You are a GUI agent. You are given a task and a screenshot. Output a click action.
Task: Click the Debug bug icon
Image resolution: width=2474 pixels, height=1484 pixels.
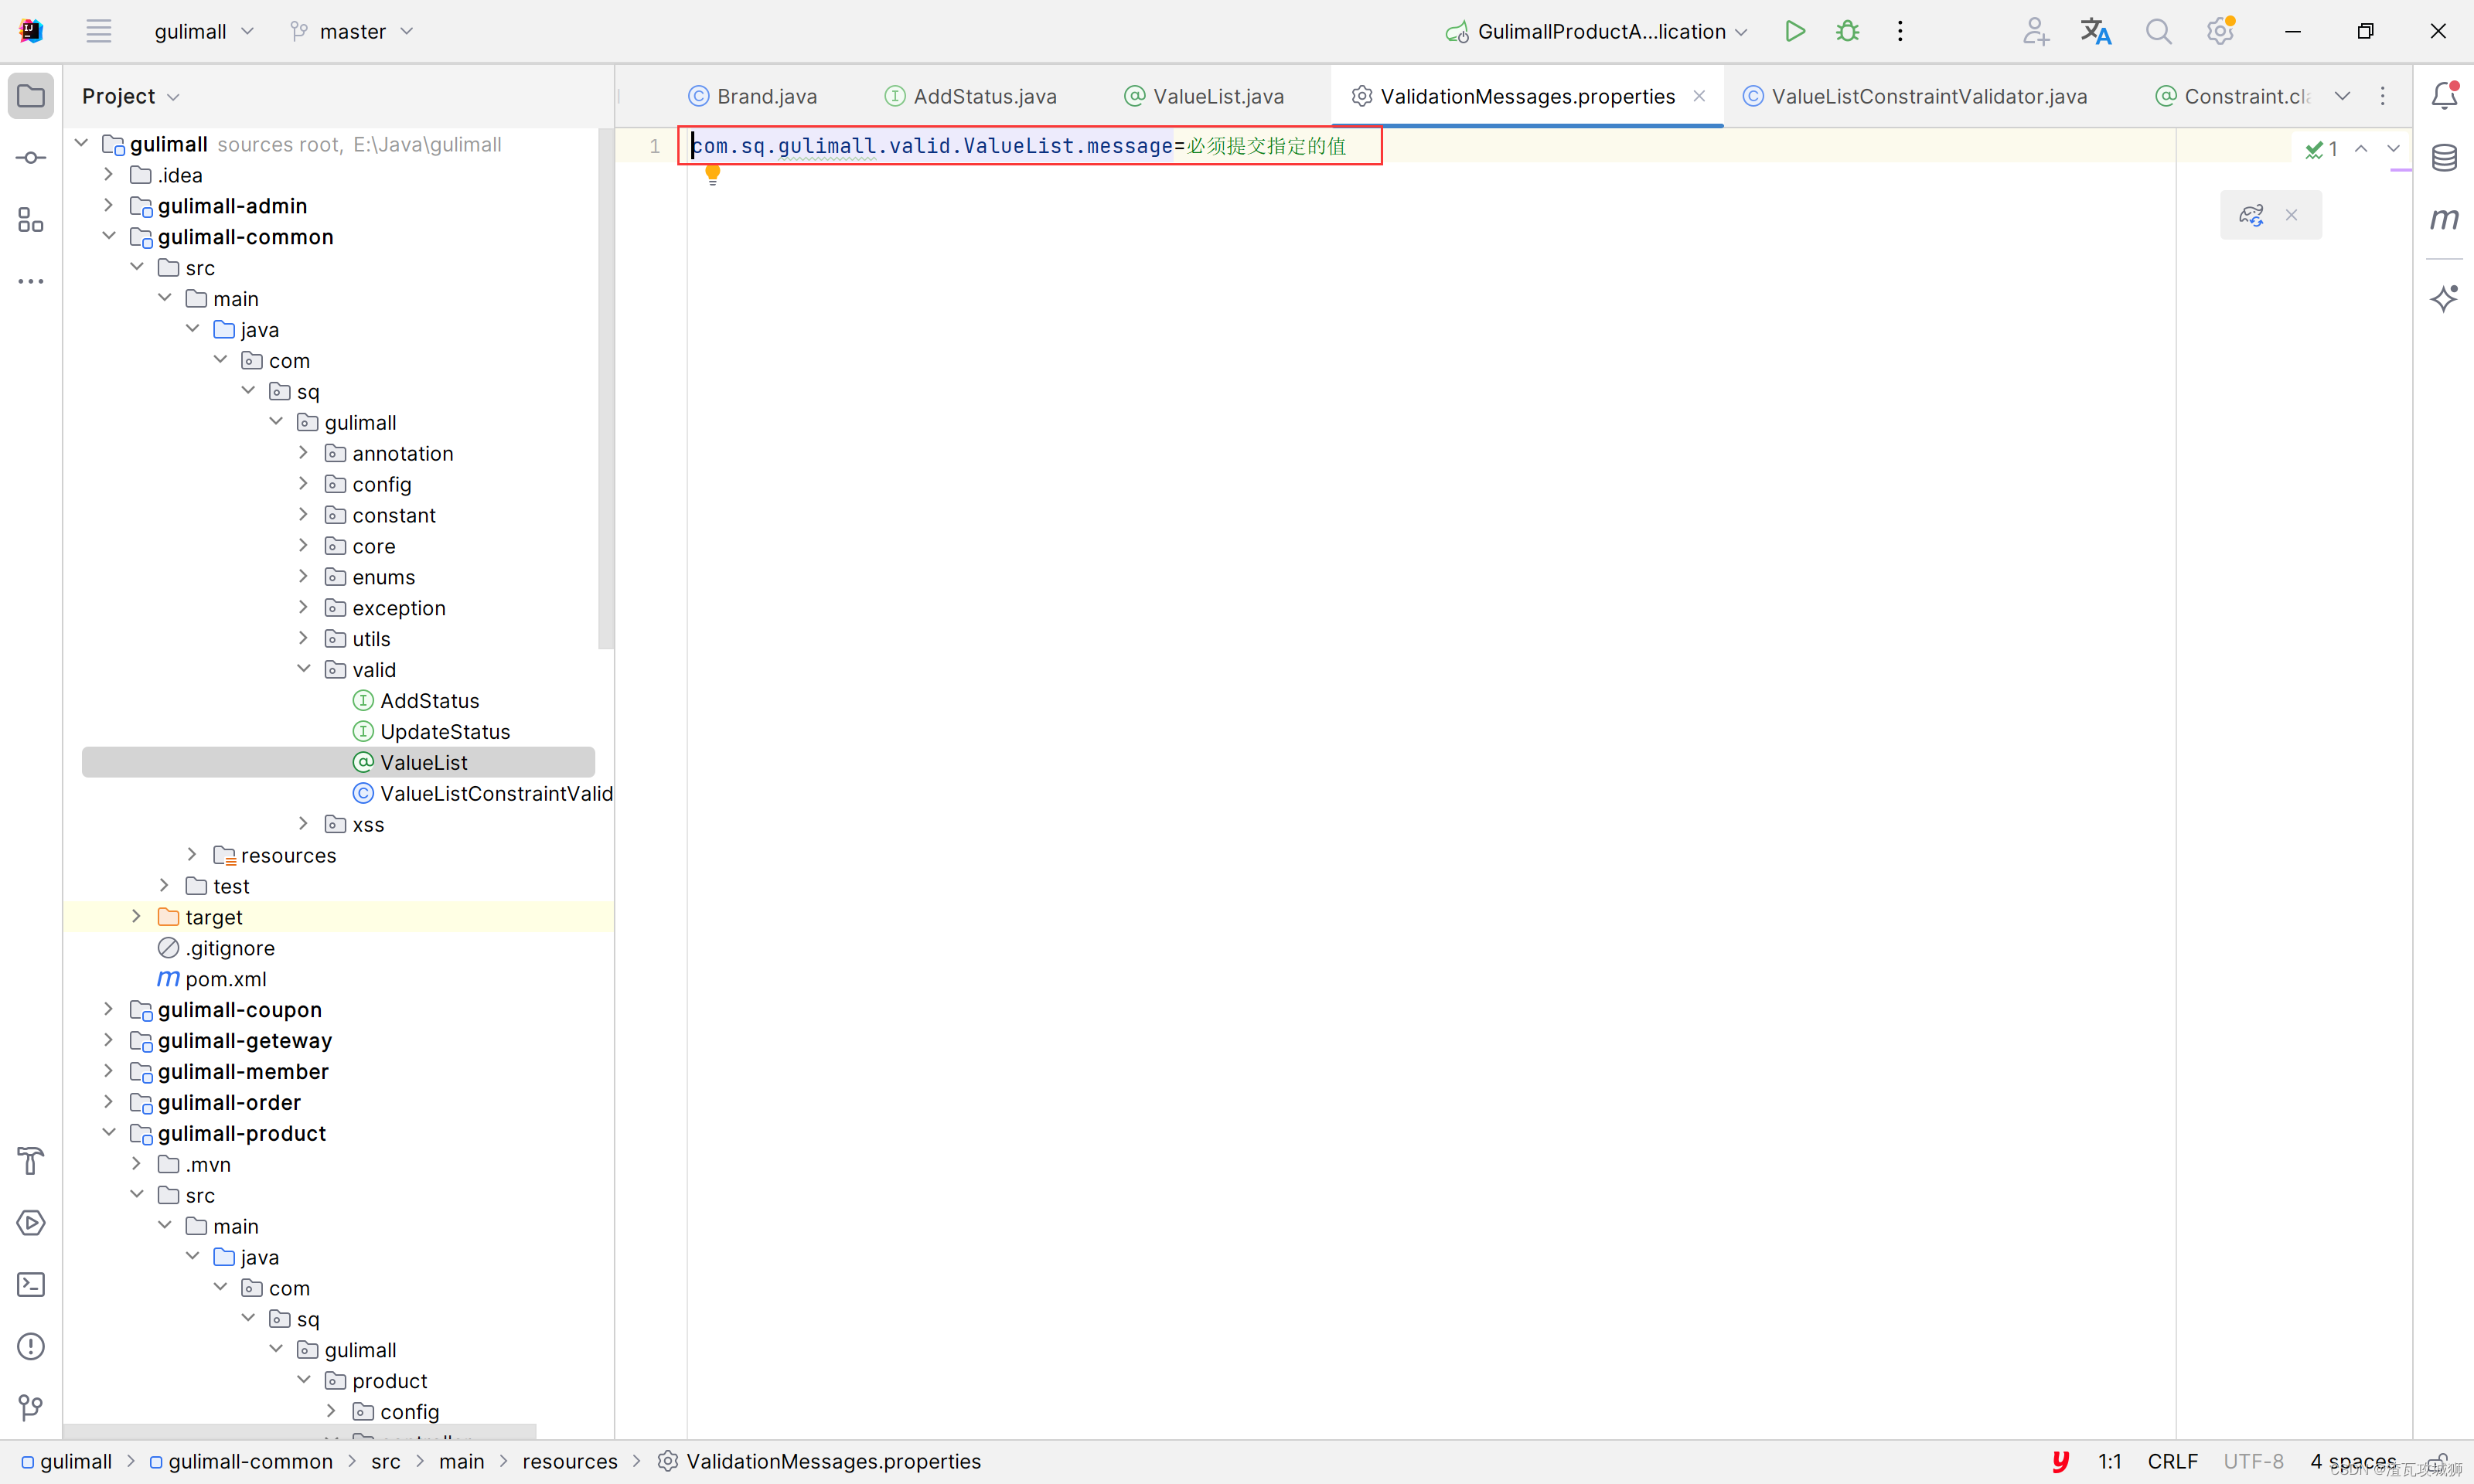[x=1847, y=31]
